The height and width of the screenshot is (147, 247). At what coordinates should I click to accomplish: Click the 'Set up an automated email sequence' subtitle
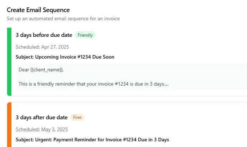coord(63,18)
